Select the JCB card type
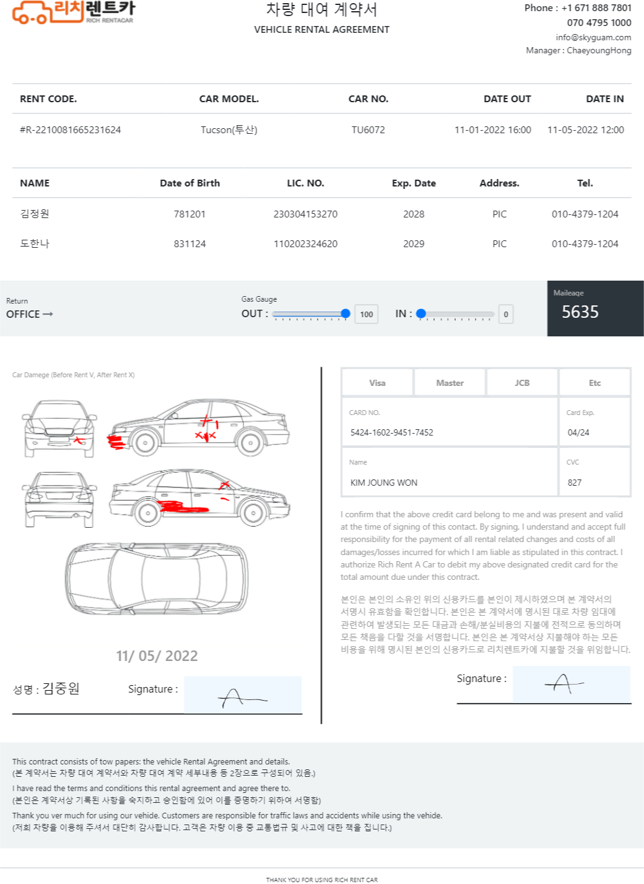644x884 pixels. pyautogui.click(x=522, y=383)
